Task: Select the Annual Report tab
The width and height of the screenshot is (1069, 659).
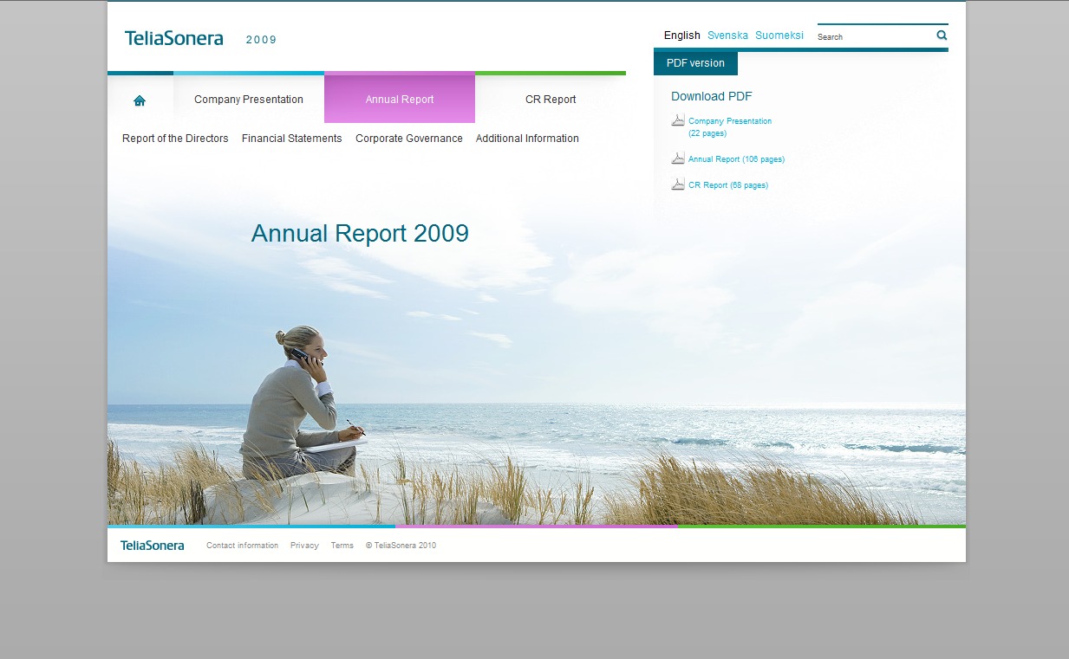Action: pos(400,100)
